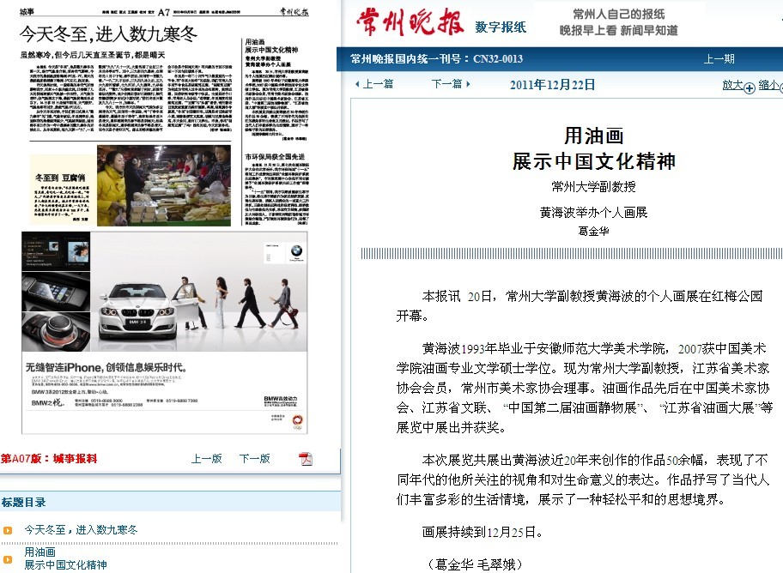The image size is (783, 573).
Task: Click the zoom in (放大) plus icon
Action: (749, 87)
